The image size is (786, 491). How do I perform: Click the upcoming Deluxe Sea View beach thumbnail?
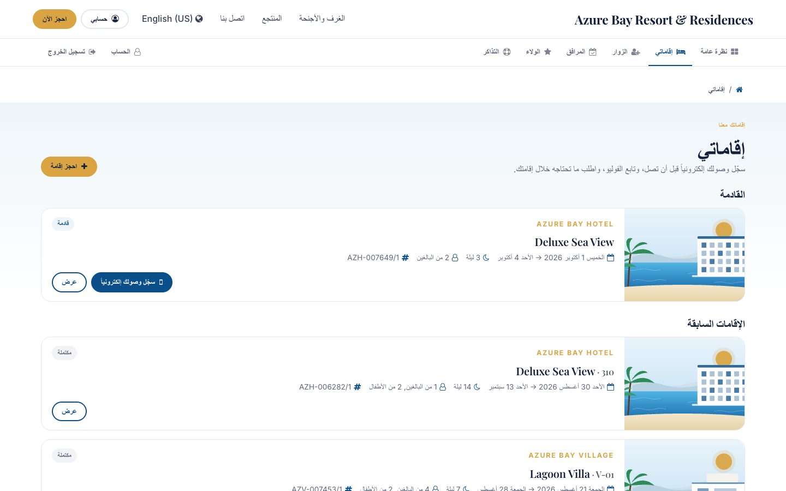point(684,255)
